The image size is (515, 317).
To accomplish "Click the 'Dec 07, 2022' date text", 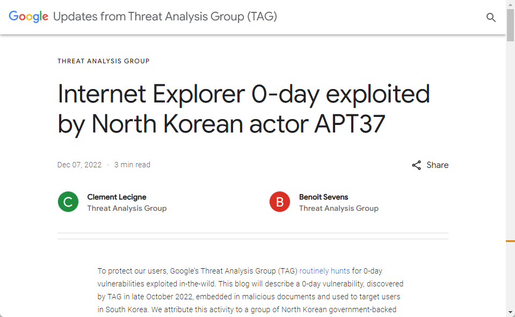I will tap(79, 165).
